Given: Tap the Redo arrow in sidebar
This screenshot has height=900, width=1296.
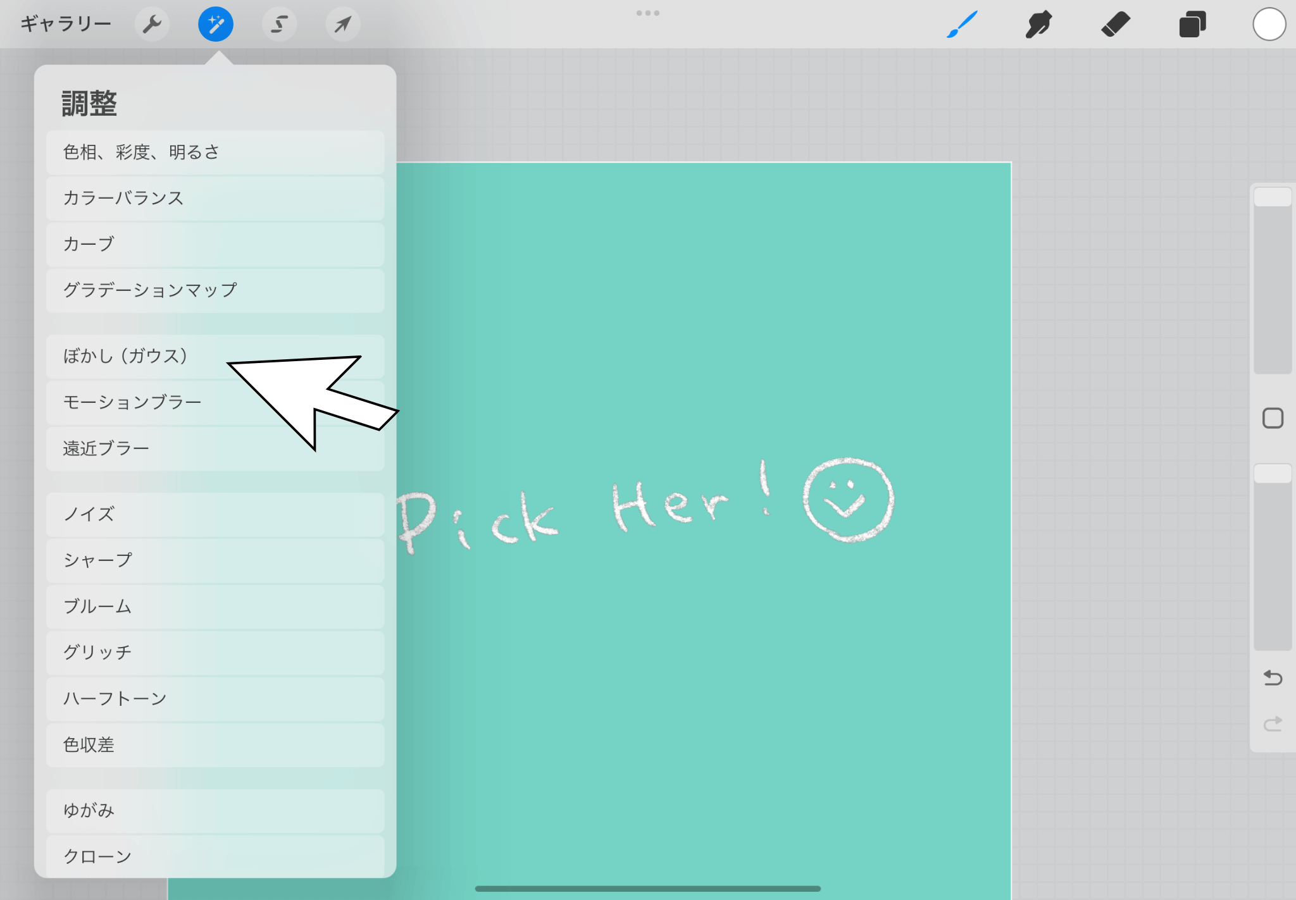Looking at the screenshot, I should point(1273,724).
